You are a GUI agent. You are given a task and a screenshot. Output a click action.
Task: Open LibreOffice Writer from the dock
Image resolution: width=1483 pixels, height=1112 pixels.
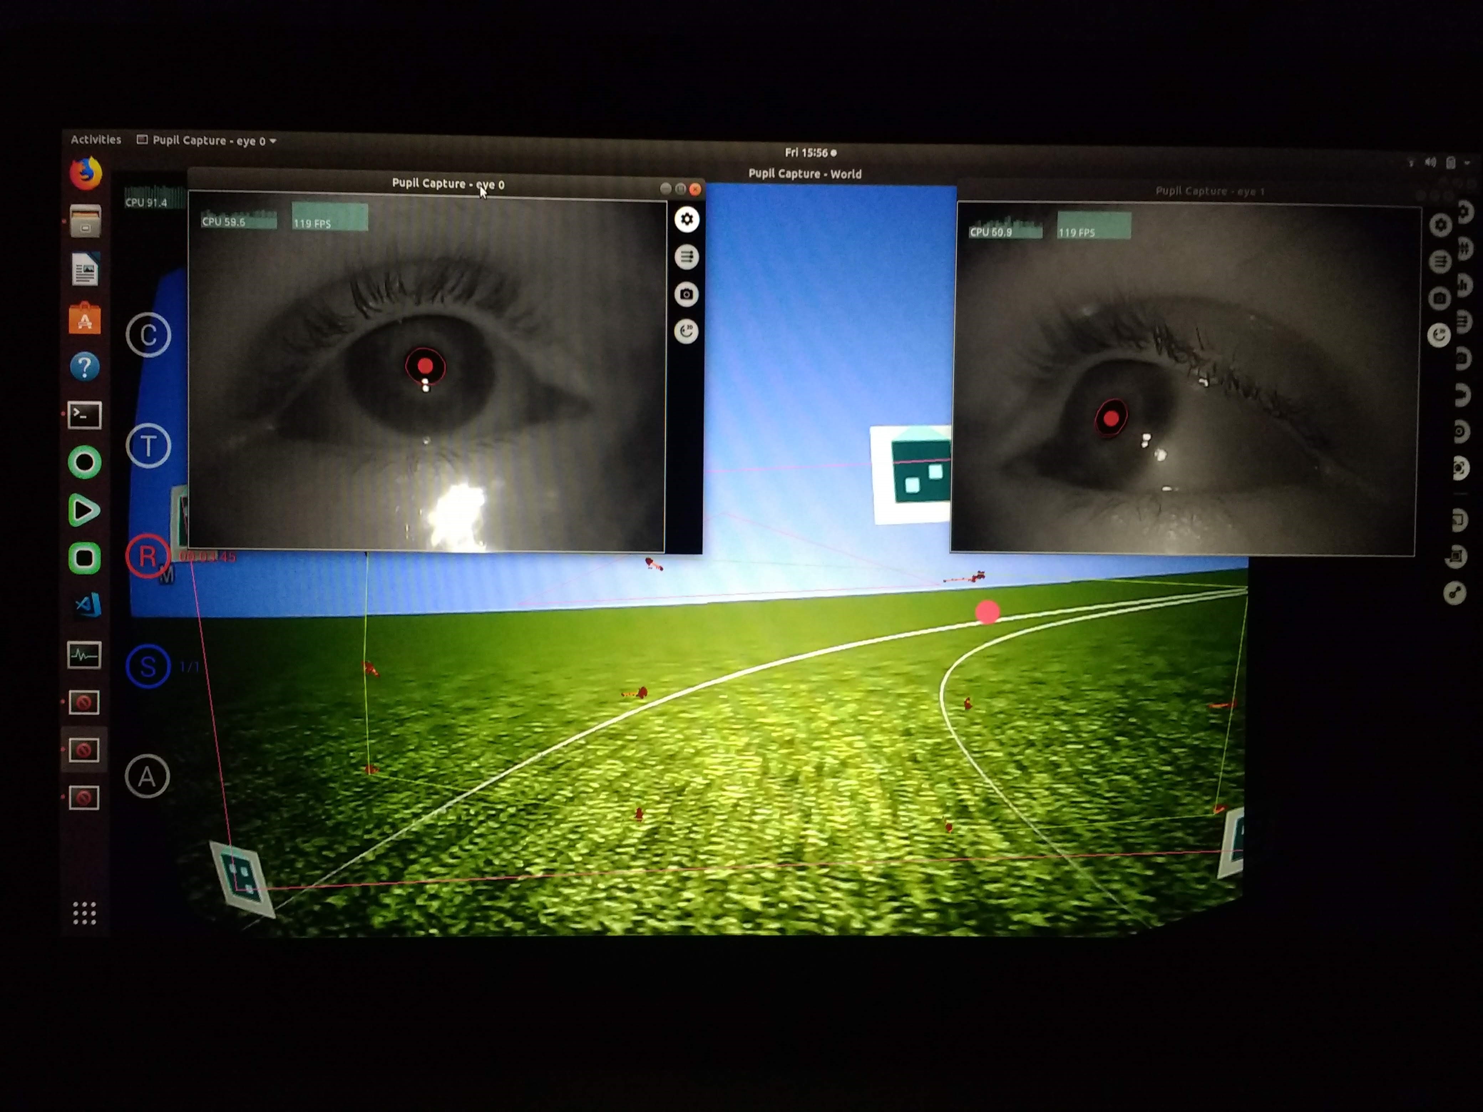(x=85, y=269)
